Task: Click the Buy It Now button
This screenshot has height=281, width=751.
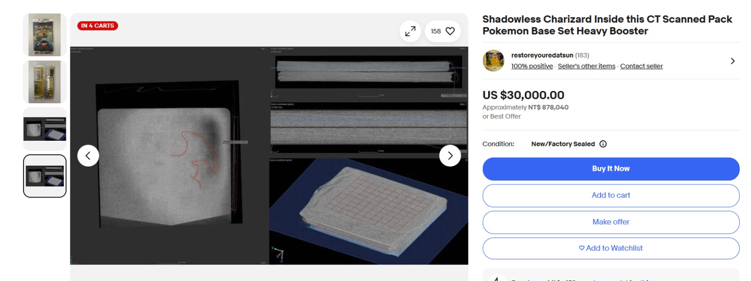Action: pyautogui.click(x=611, y=169)
